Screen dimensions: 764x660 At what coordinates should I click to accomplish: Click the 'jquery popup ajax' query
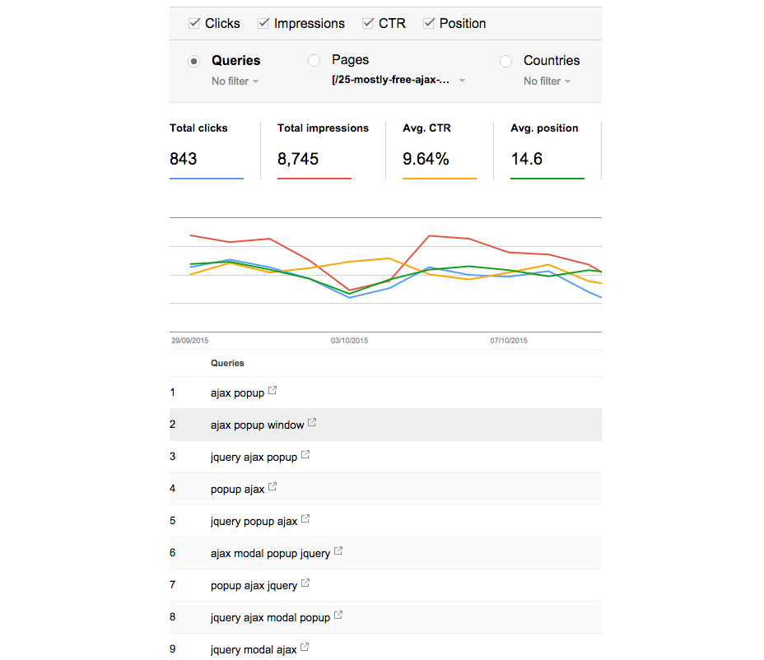pyautogui.click(x=254, y=522)
